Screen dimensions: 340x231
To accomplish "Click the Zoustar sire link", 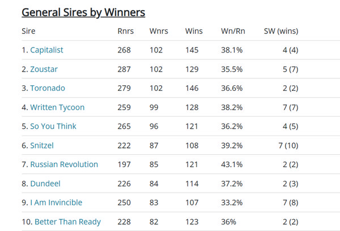I will click(44, 69).
